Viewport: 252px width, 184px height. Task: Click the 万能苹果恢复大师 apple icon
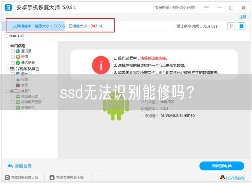(52, 178)
